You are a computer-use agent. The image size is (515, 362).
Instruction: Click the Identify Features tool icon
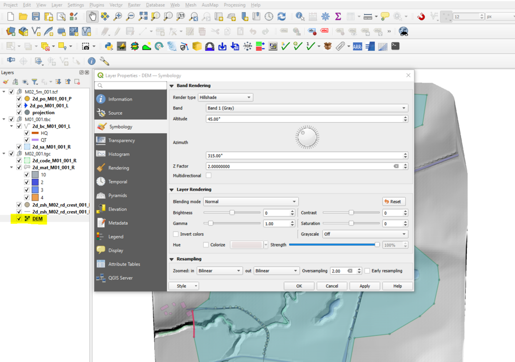[x=300, y=17]
